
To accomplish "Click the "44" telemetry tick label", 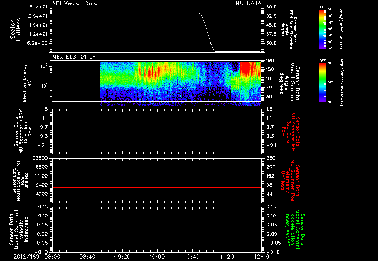I will 269,194.
